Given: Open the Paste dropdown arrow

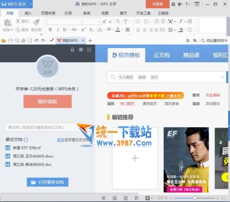Looking at the screenshot, I should point(12,30).
